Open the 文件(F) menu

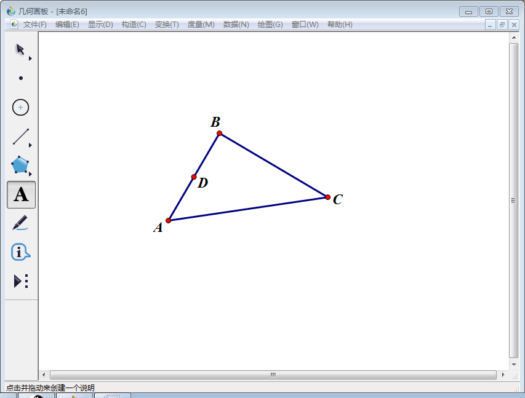point(35,25)
